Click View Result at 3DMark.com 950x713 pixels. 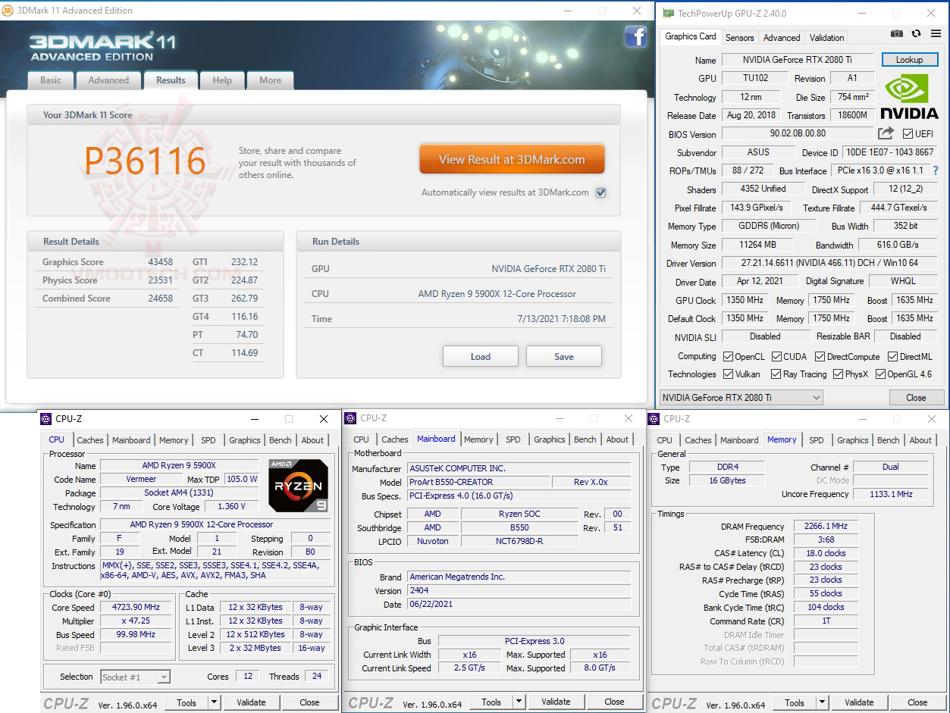pyautogui.click(x=511, y=159)
